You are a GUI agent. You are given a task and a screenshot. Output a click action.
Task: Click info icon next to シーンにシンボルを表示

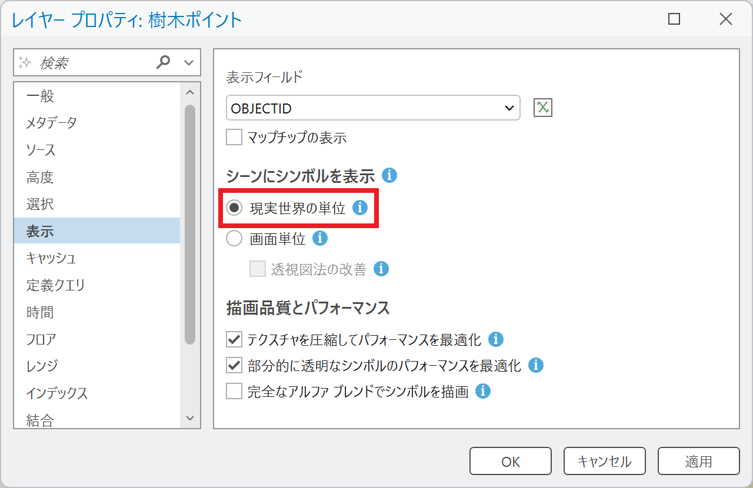coord(389,175)
